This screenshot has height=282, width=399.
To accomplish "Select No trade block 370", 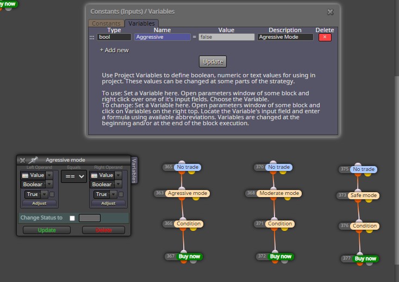I will [279, 167].
